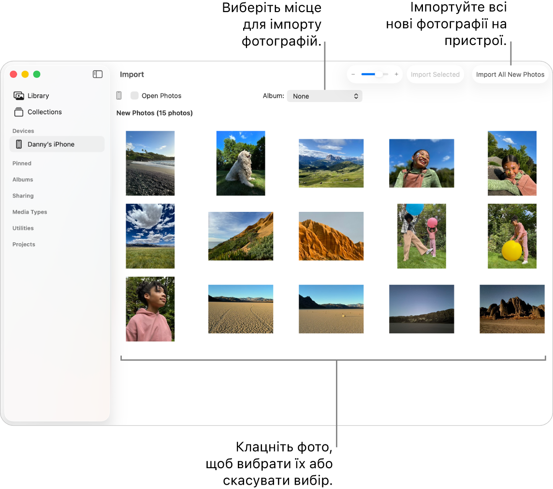
Task: Expand the Albums section in the sidebar
Action: [23, 179]
